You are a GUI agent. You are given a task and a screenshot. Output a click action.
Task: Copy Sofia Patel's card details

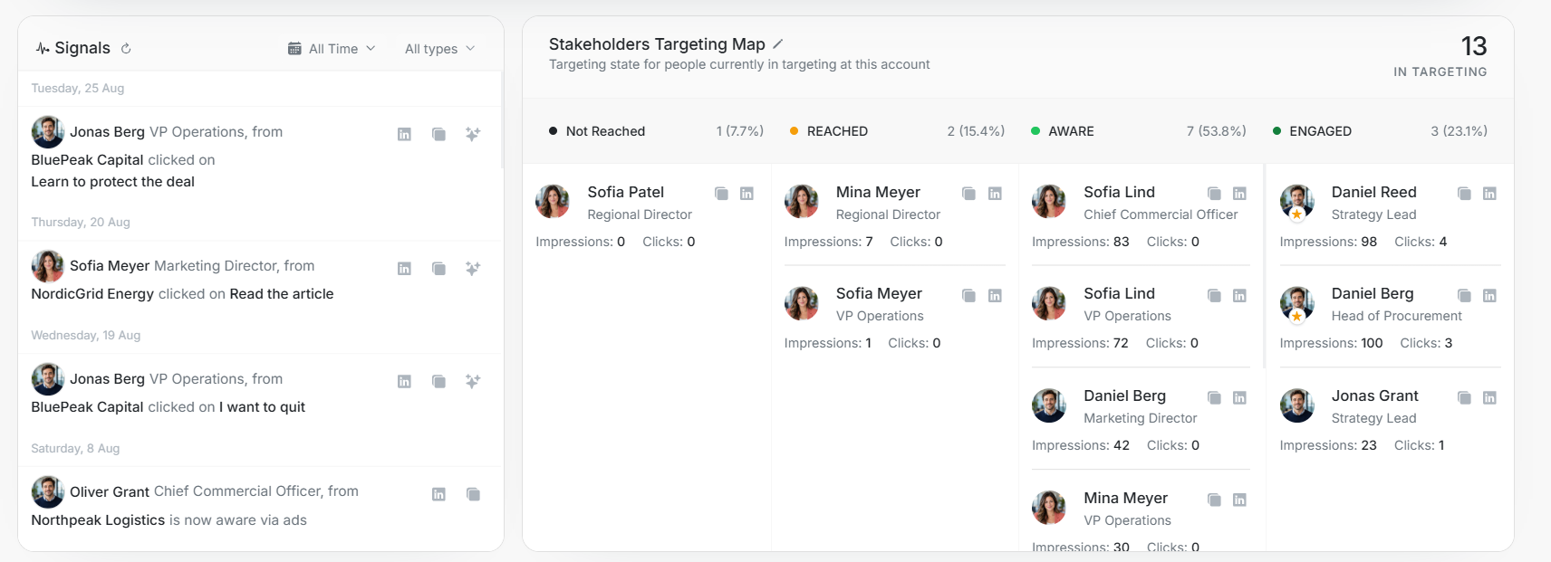pos(721,194)
